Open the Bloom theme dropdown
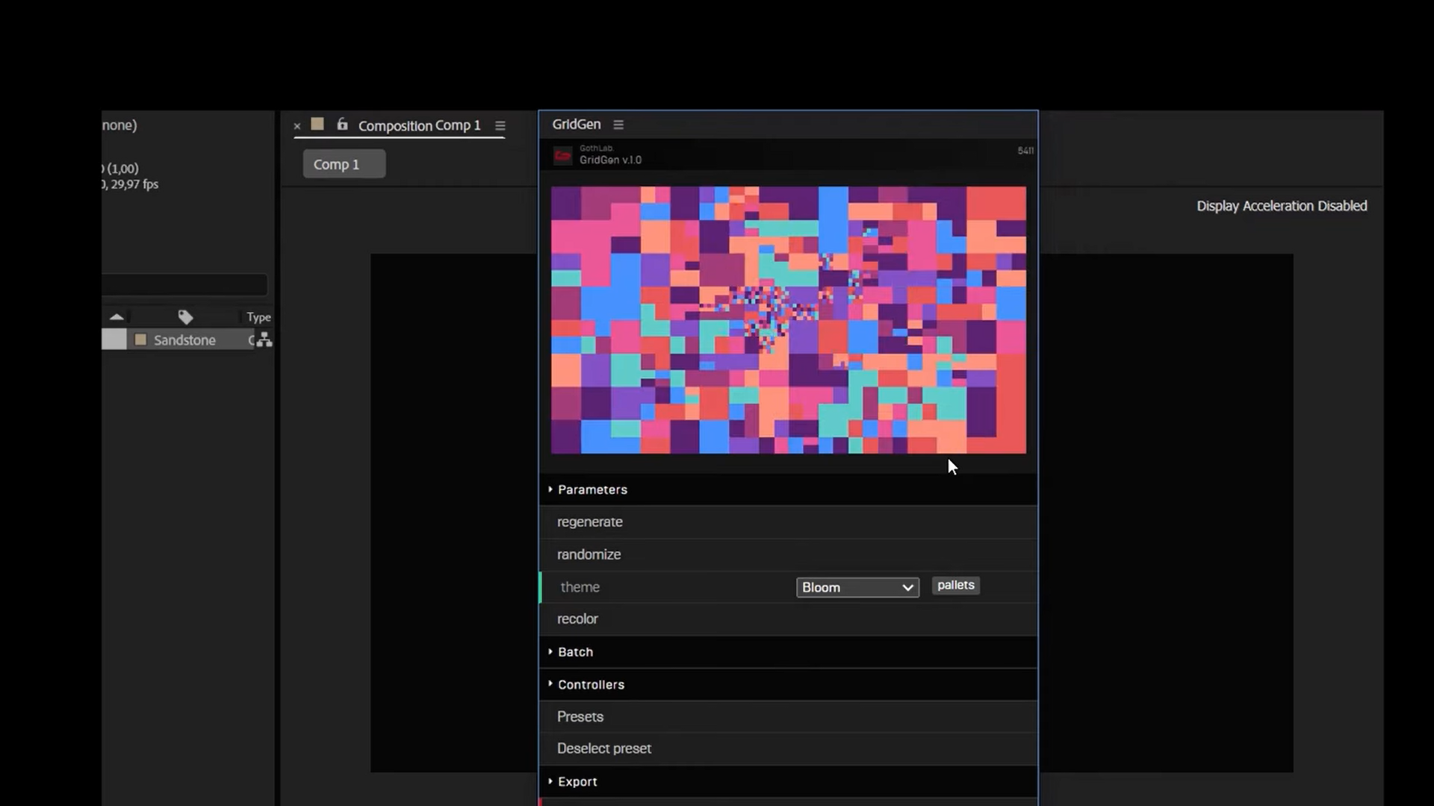 [x=857, y=587]
